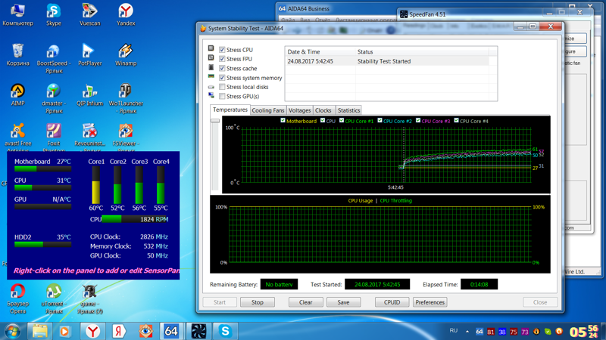The height and width of the screenshot is (340, 606).
Task: Switch to the Temperatures tab
Action: coord(230,110)
